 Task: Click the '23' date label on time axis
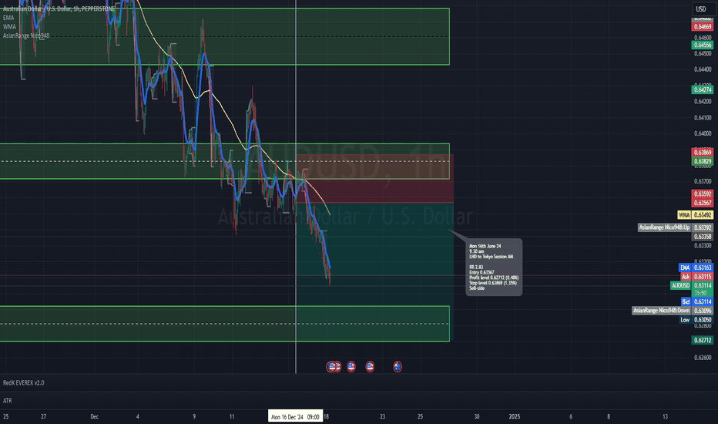[382, 416]
